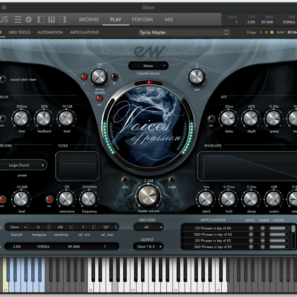Switch to the BROWSE tab
This screenshot has height=297, width=297.
pos(89,20)
